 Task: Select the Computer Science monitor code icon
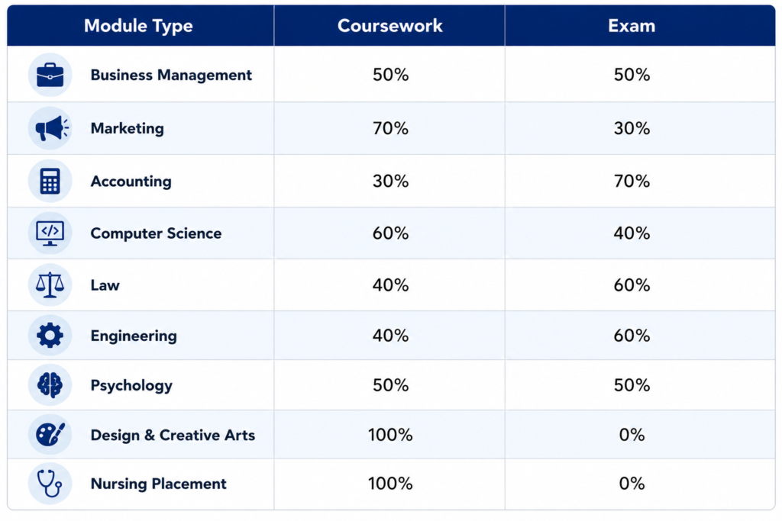click(50, 233)
